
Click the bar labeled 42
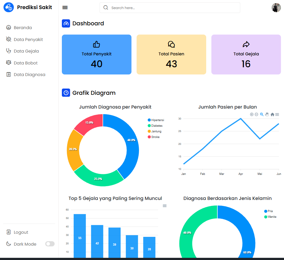pos(97,241)
